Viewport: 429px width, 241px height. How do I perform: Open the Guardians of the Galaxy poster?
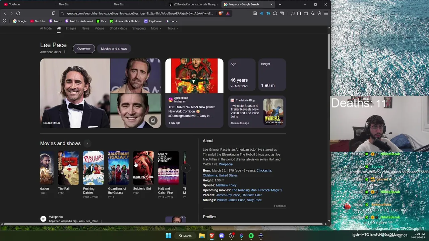click(118, 168)
